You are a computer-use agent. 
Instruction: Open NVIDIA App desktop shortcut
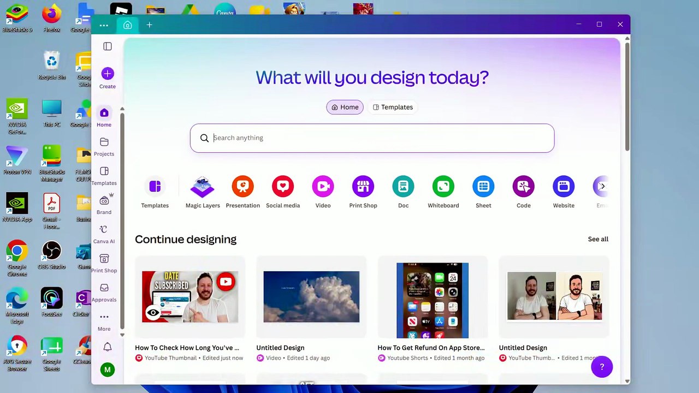(17, 207)
